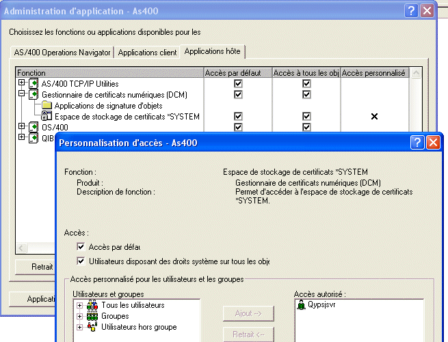Screen dimensions: 448x342
Task: Uncheck Accès par défaut for AS/400 TCP/IP Utilities
Action: pos(238,83)
